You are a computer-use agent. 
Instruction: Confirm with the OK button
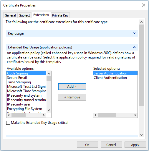coord(87,145)
